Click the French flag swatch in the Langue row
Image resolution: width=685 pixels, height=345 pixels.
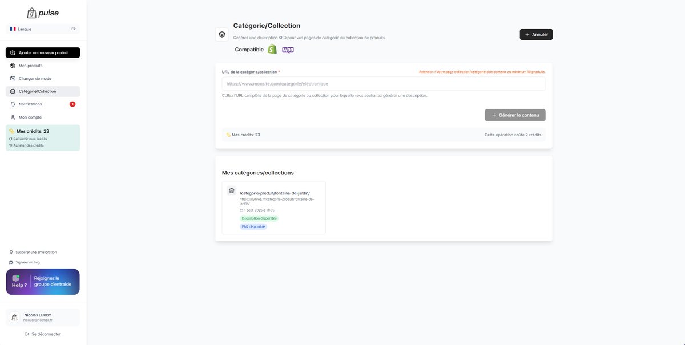point(11,29)
